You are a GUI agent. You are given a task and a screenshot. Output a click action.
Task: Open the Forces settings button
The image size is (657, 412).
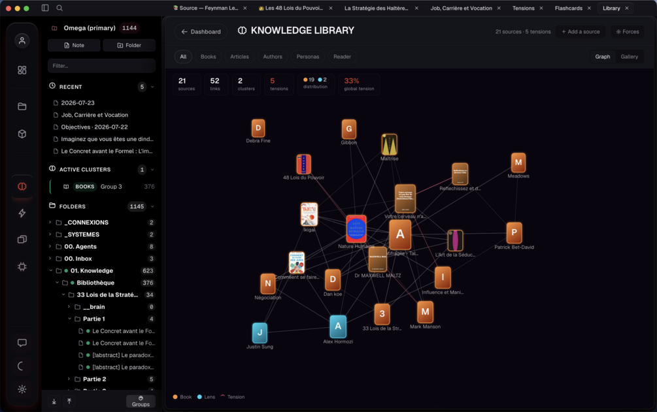(627, 31)
